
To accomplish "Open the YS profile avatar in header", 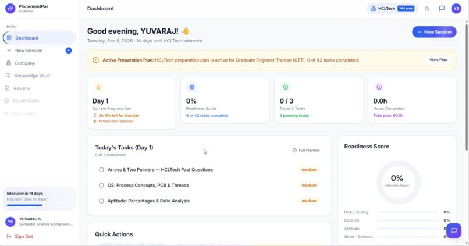I will pyautogui.click(x=456, y=9).
